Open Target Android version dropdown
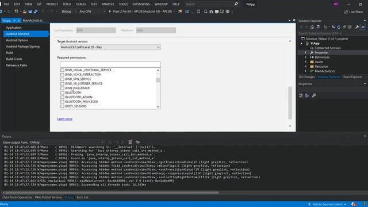The width and height of the screenshot is (368, 207). (x=110, y=47)
